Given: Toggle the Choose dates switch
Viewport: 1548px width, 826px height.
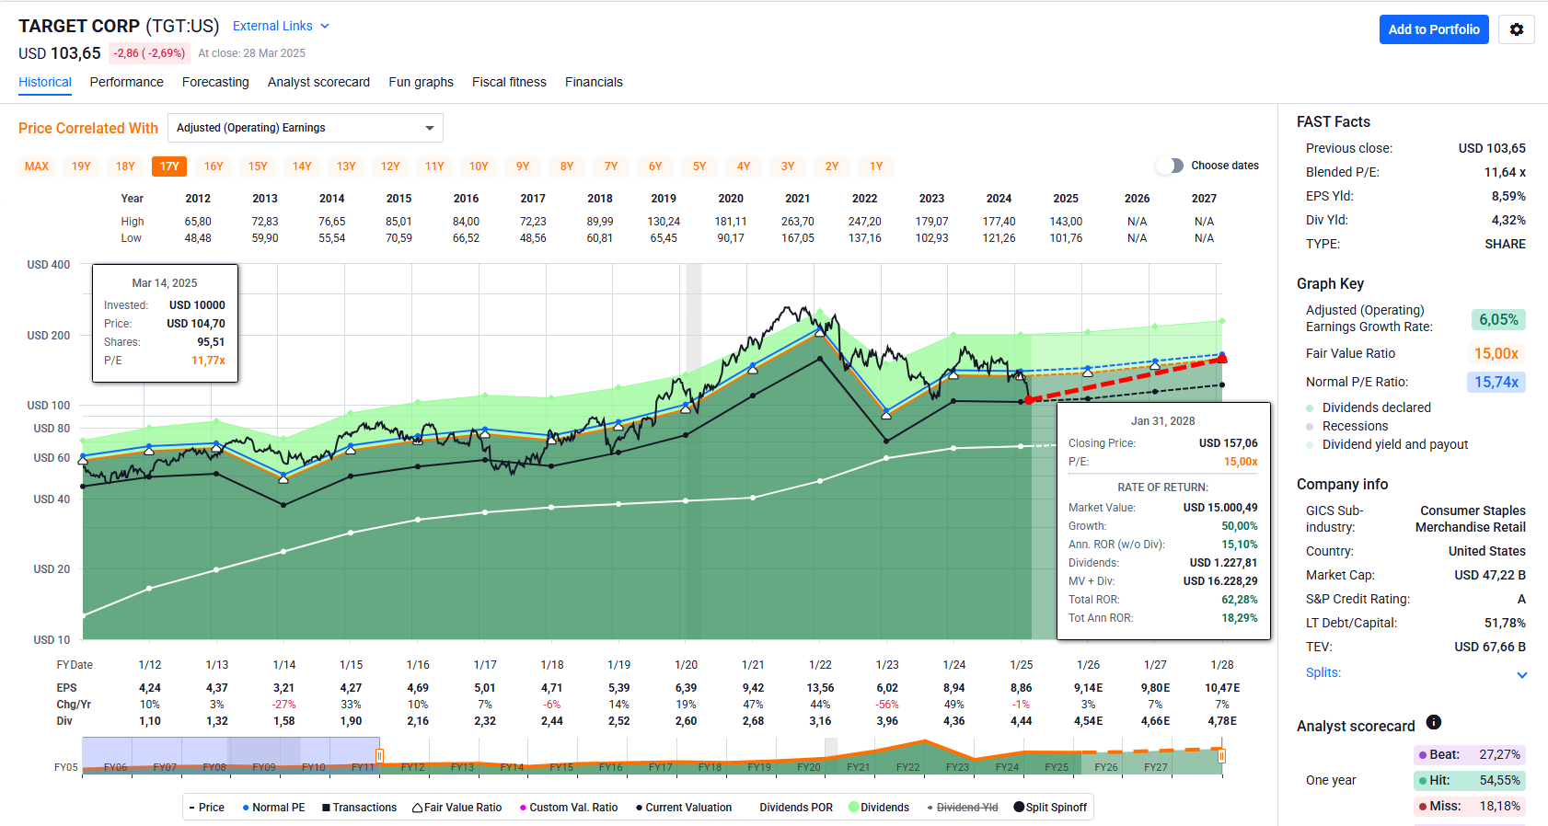Looking at the screenshot, I should pos(1170,166).
